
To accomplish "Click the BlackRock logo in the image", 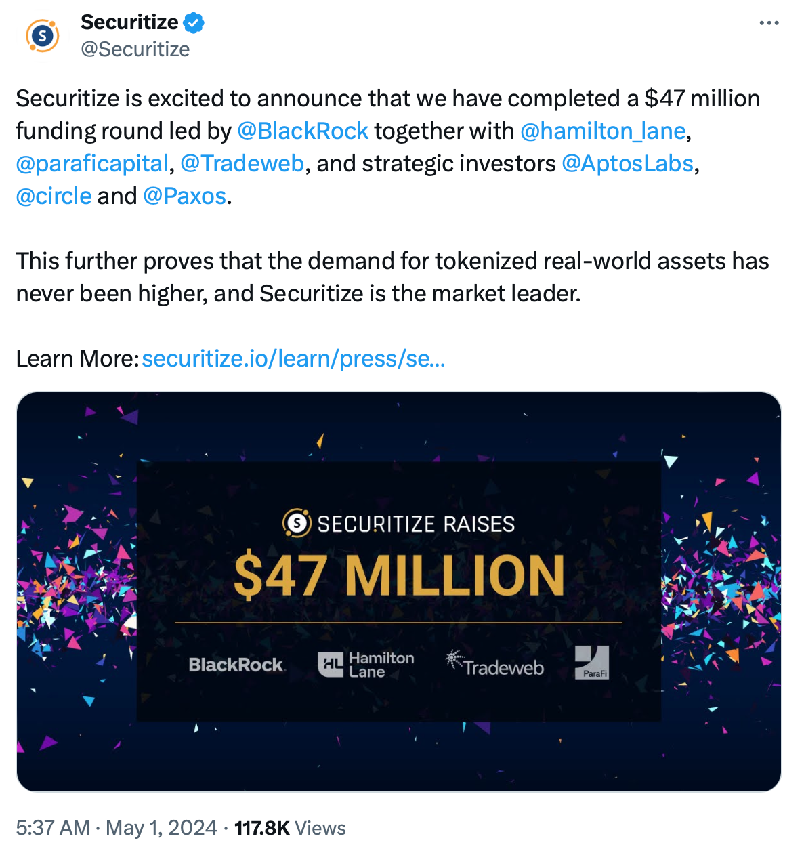I will coord(237,665).
